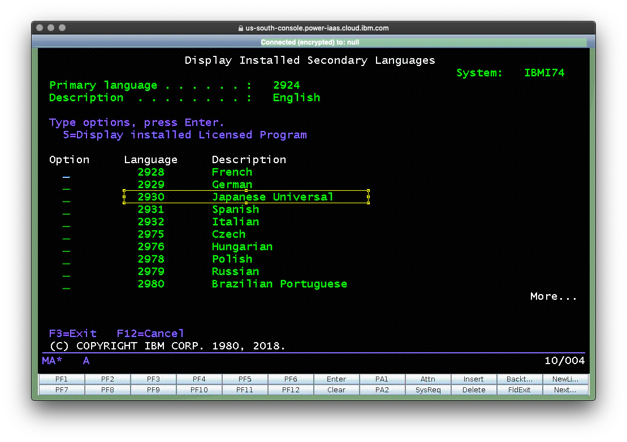Click the PF11 function key button
This screenshot has width=627, height=442.
(x=245, y=390)
